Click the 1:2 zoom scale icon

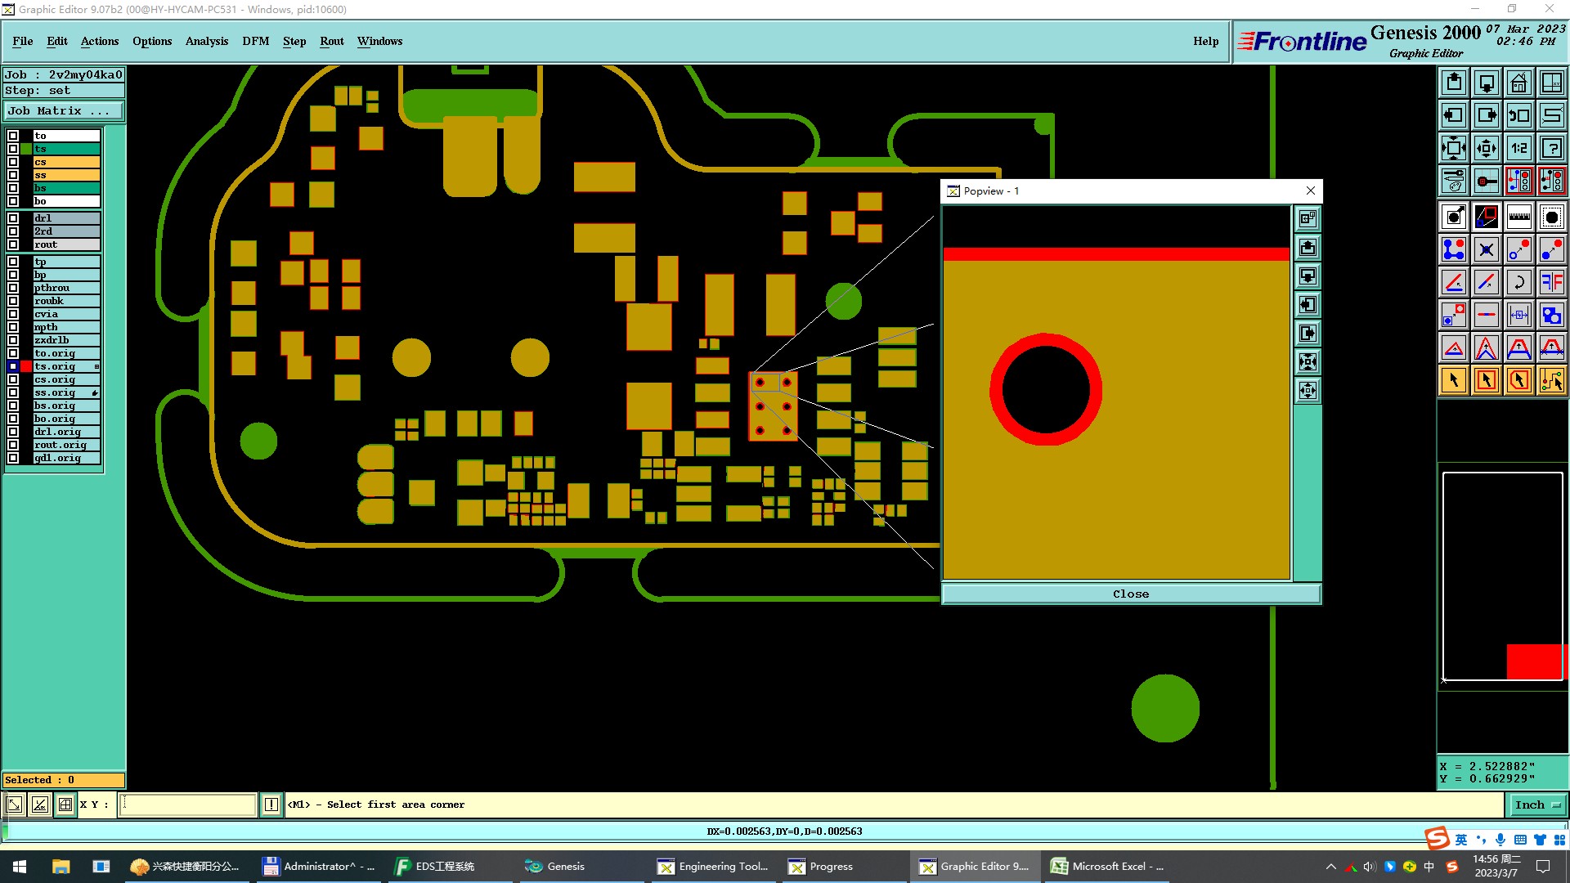1518,148
